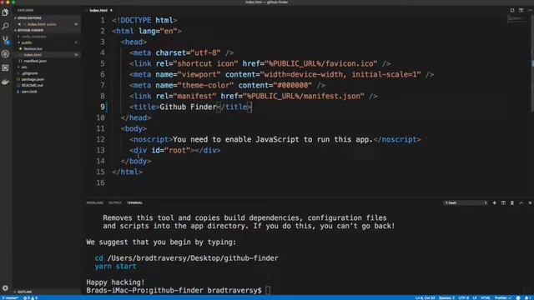Open the shell selector dropdown in terminal
The width and height of the screenshot is (534, 300).
click(x=466, y=202)
